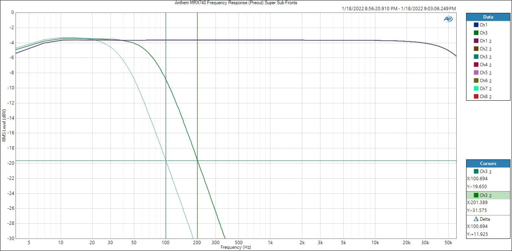512x251 pixels.
Task: Click the Cursors panel header
Action: tap(488, 164)
